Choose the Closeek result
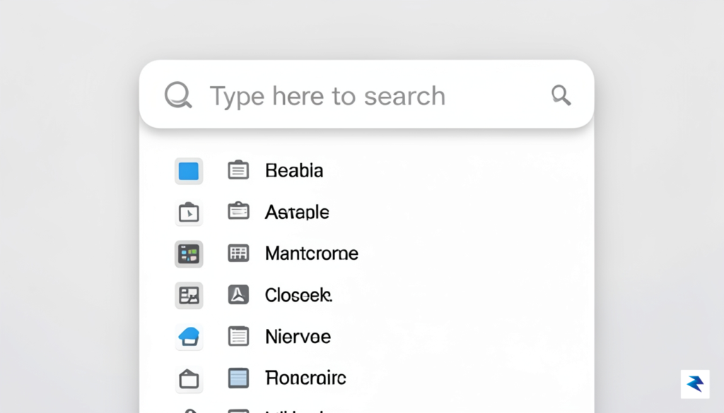The width and height of the screenshot is (724, 413). coord(298,295)
